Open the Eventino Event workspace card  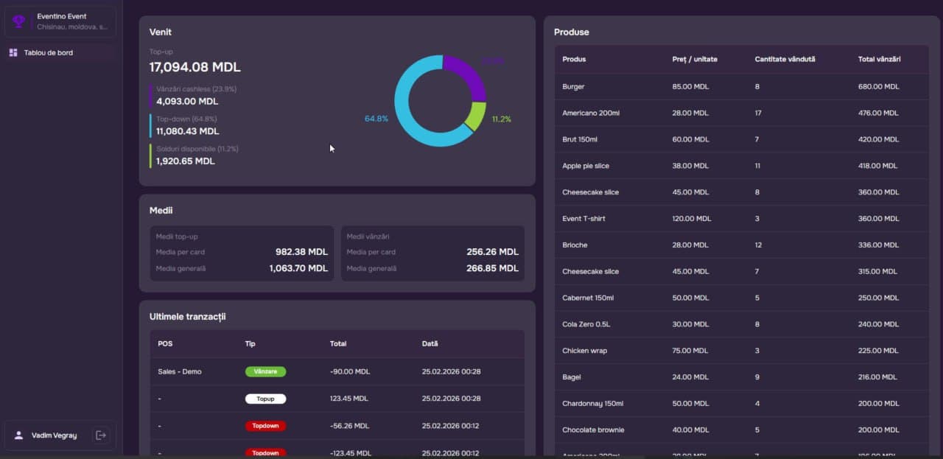59,21
